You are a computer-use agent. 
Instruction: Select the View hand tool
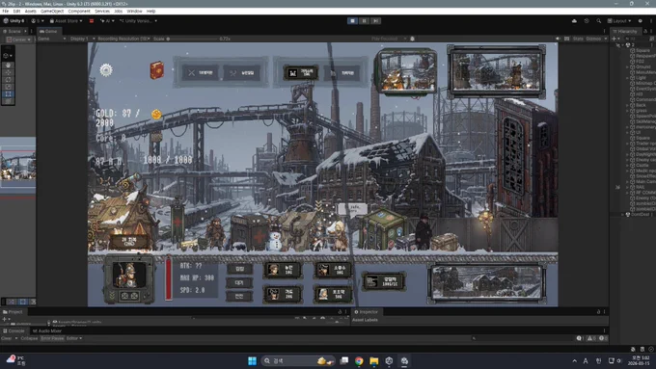tap(8, 66)
